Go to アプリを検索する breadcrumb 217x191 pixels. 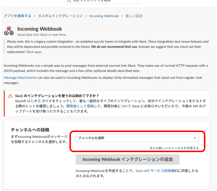tap(17, 16)
